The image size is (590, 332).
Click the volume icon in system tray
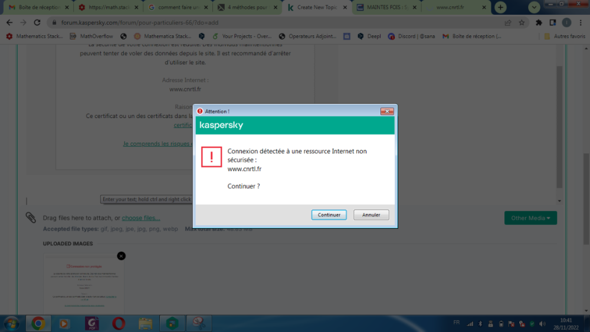point(542,324)
